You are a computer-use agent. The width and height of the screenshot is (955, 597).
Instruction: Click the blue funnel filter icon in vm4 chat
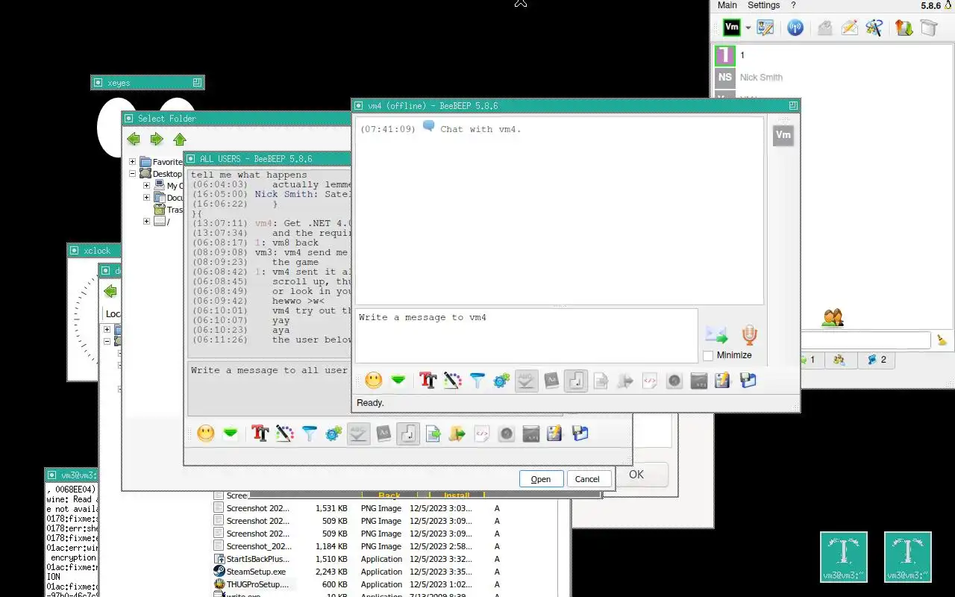pyautogui.click(x=477, y=381)
